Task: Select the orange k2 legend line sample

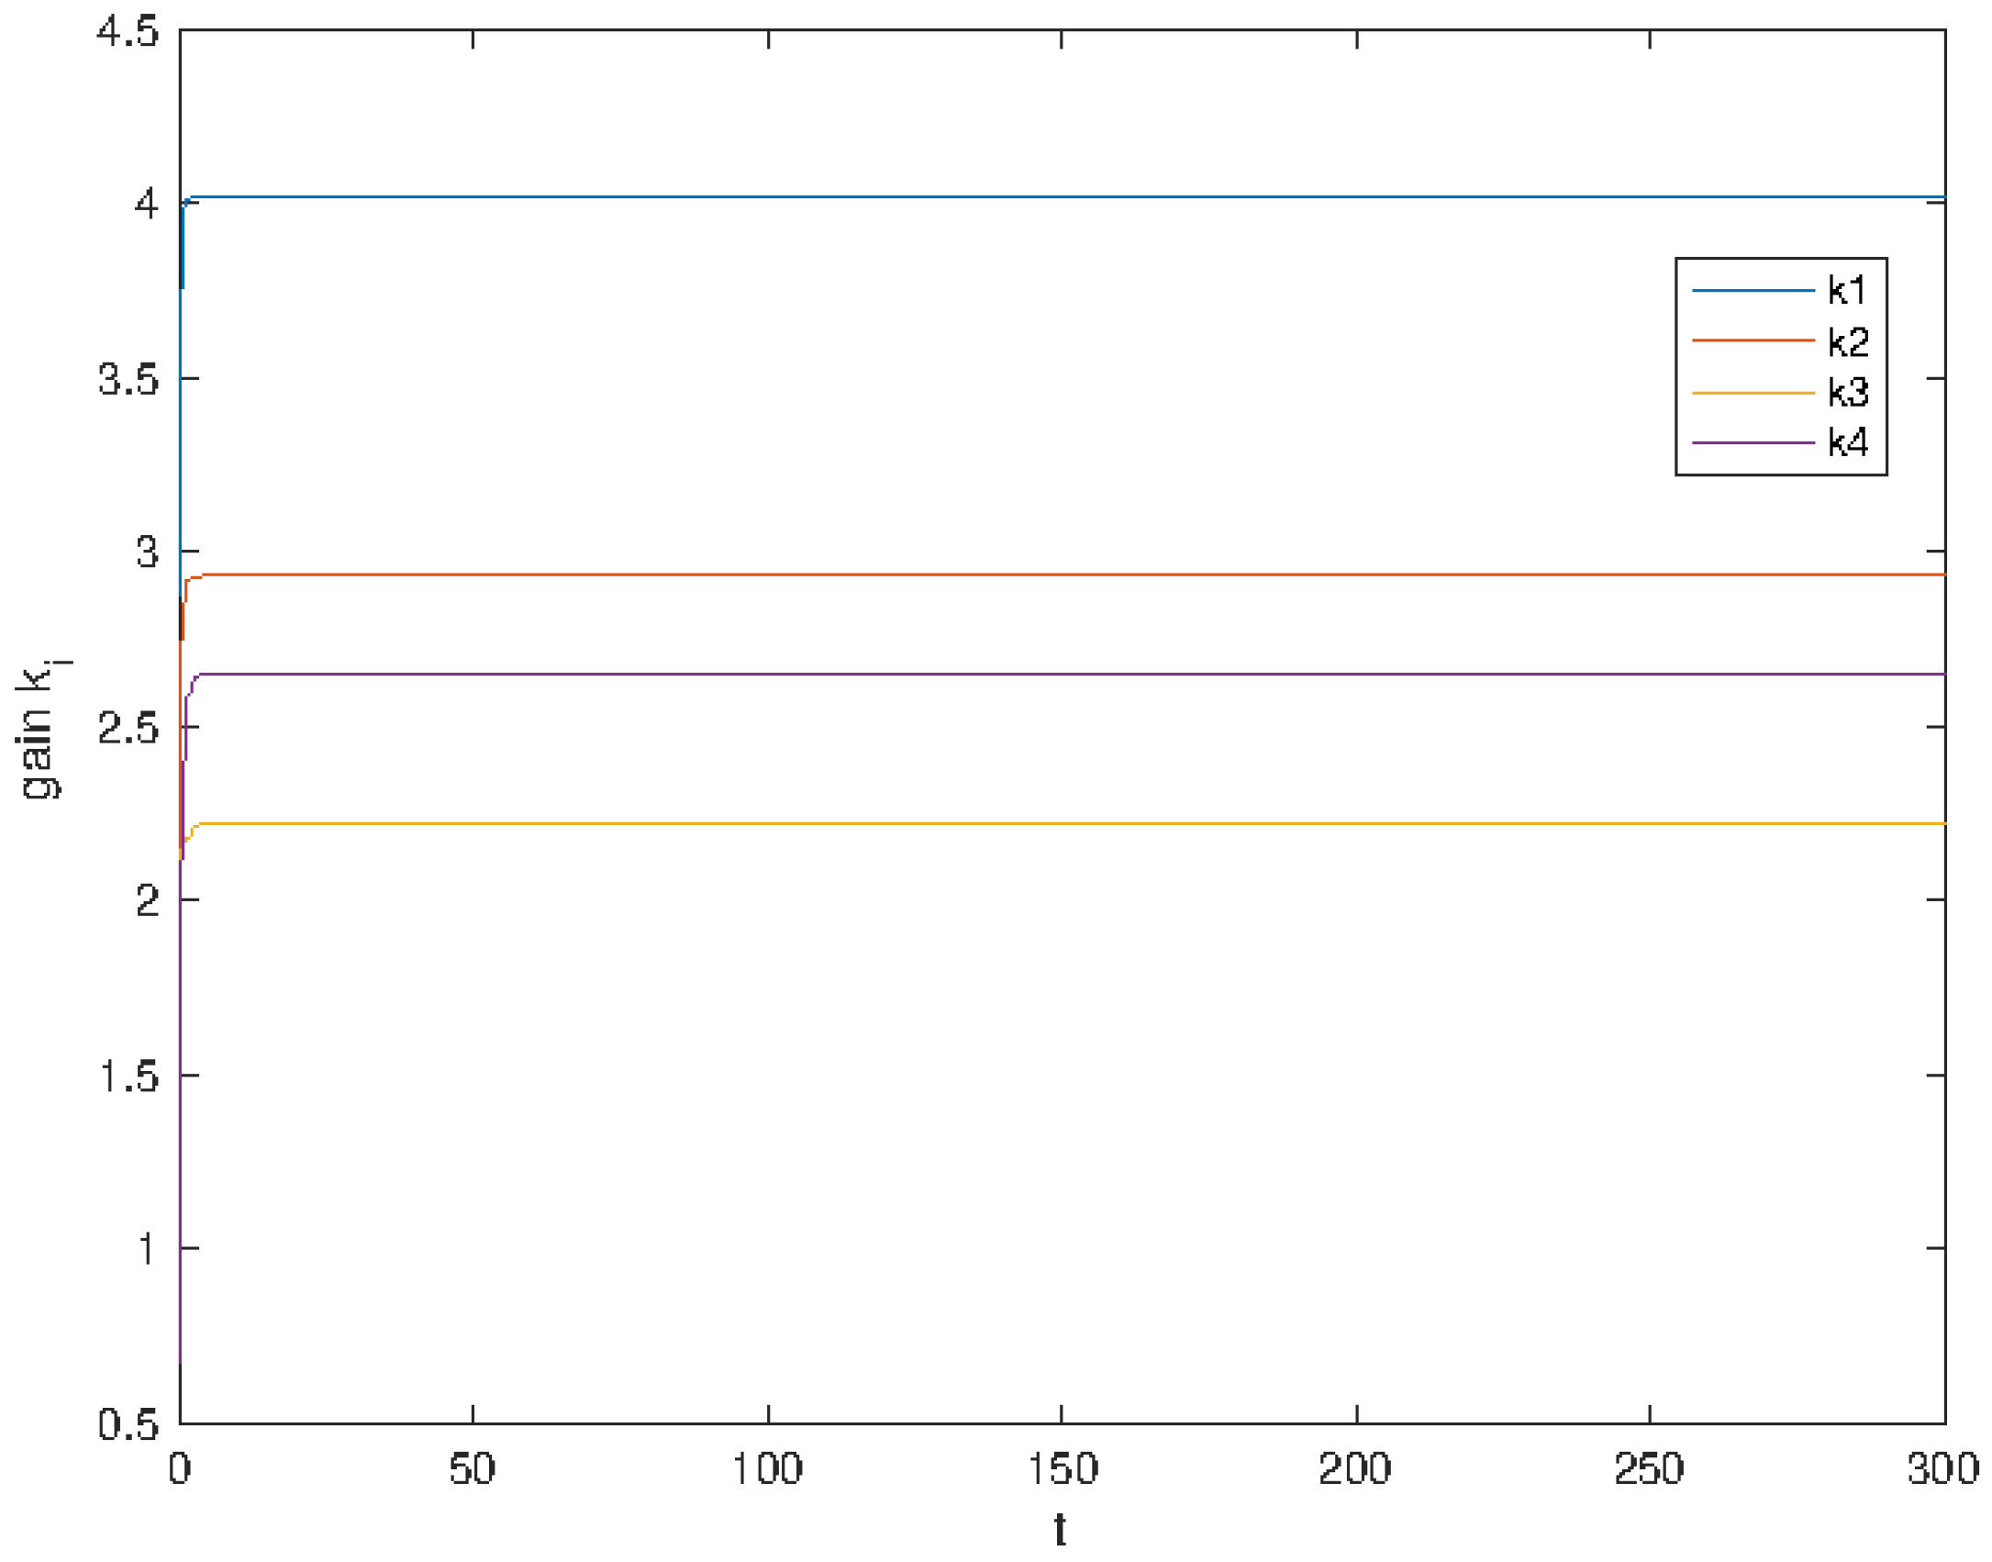Action: click(1753, 340)
